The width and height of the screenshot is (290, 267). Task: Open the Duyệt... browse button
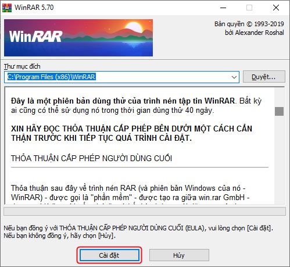click(x=264, y=77)
